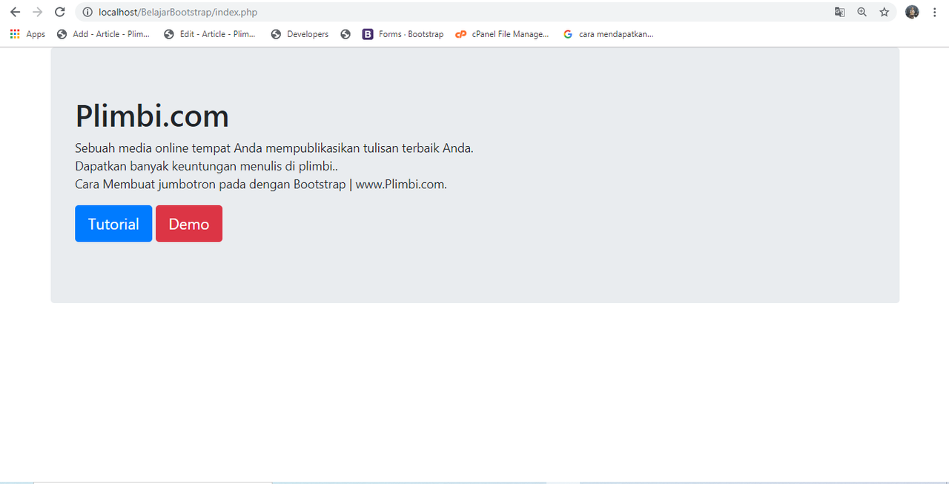Image resolution: width=949 pixels, height=484 pixels.
Task: Bookmark this page with the star icon
Action: point(884,12)
